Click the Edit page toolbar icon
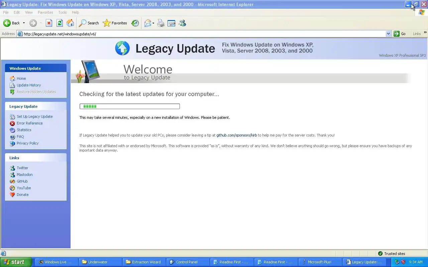Screen dimensions: 428x267 (172, 23)
